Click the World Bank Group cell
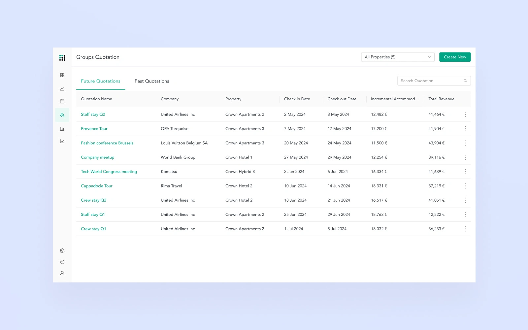The height and width of the screenshot is (330, 528). (178, 157)
